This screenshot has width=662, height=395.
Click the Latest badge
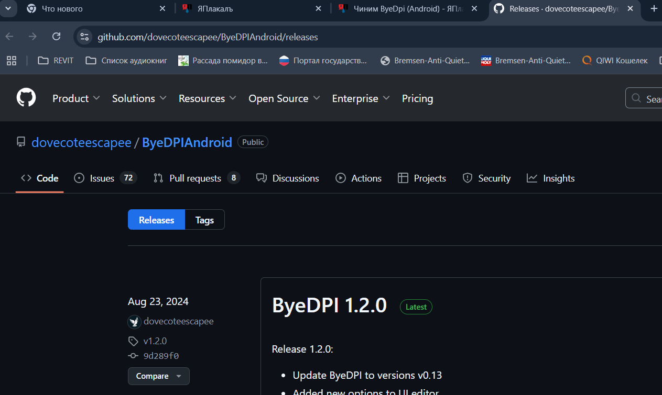416,307
